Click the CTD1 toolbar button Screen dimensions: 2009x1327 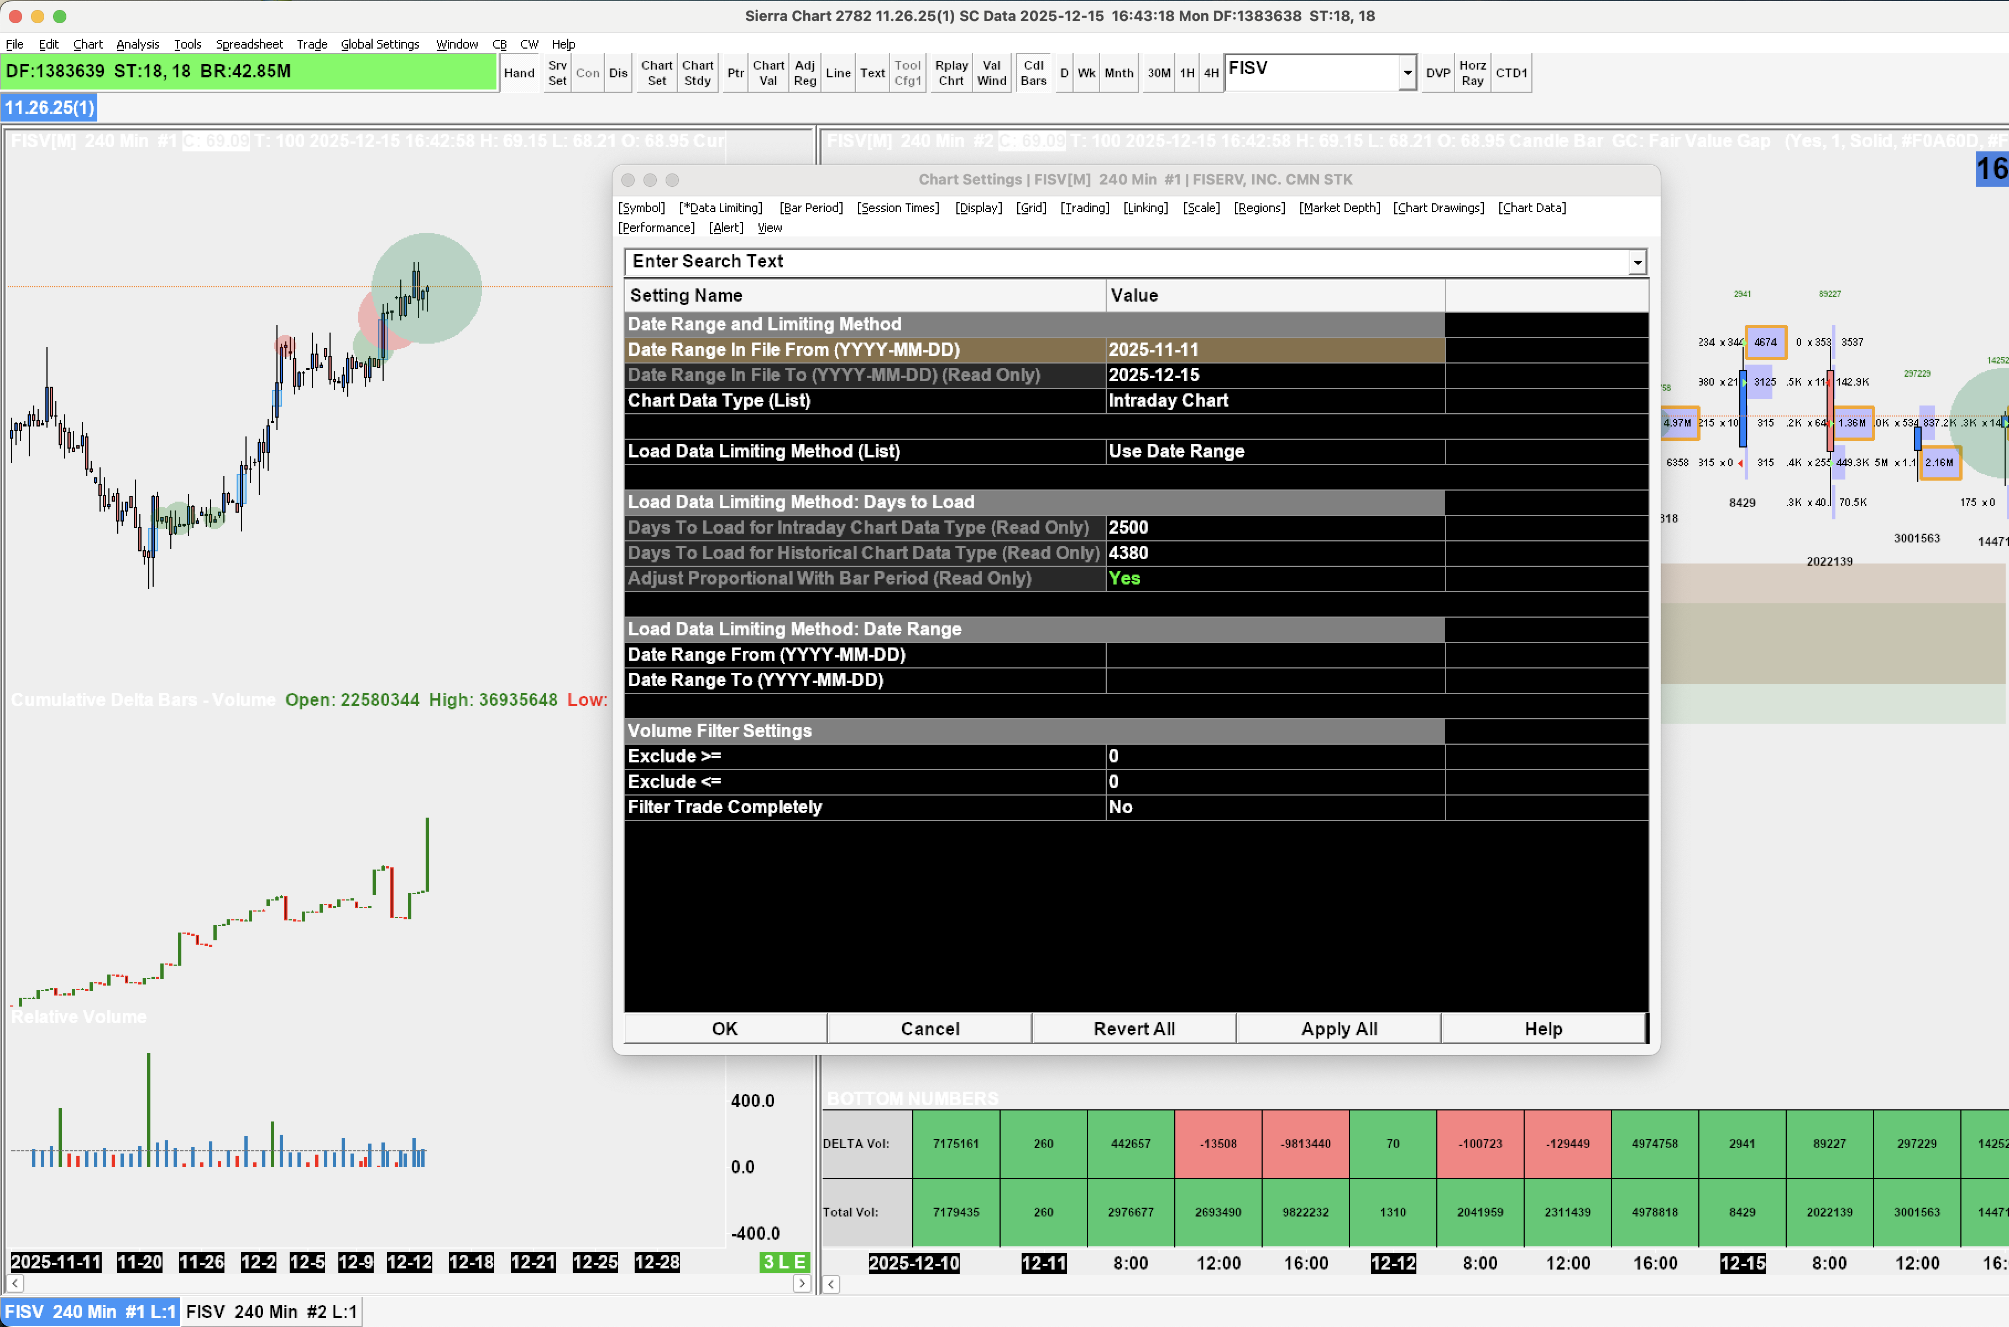coord(1512,73)
